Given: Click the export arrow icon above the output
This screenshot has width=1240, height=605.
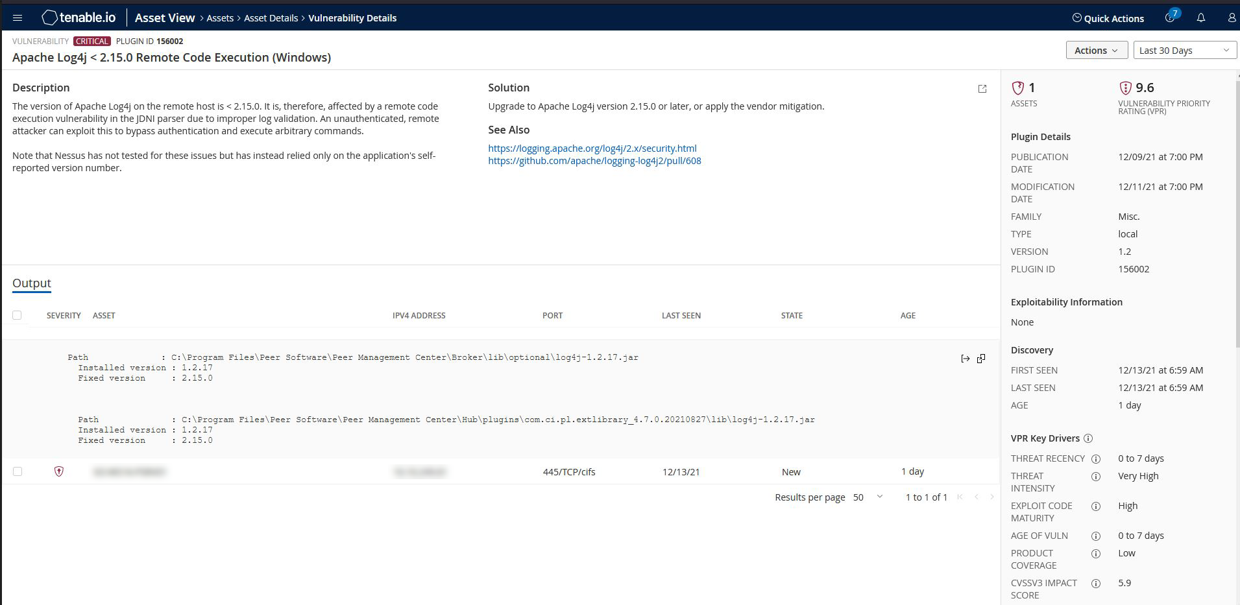Looking at the screenshot, I should click(x=965, y=358).
